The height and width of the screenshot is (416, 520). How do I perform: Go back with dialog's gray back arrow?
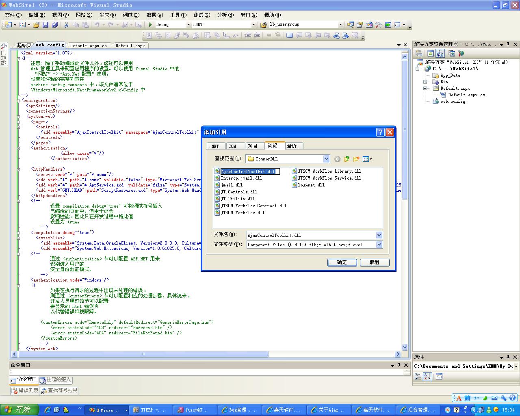[x=337, y=159]
